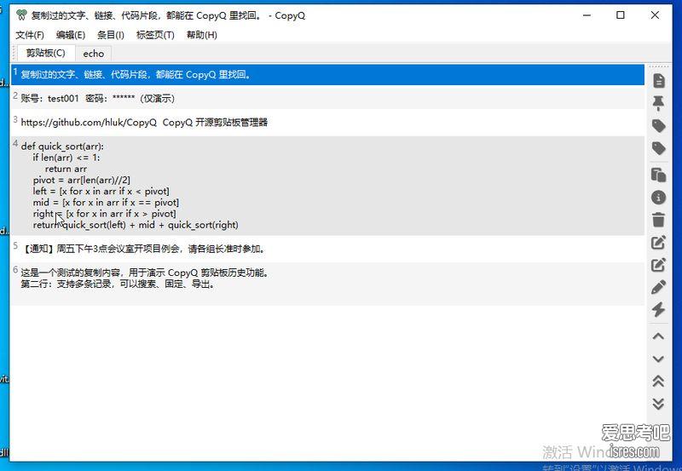The height and width of the screenshot is (471, 682).
Task: Click the CopyQ app icon in title bar
Action: tap(21, 15)
